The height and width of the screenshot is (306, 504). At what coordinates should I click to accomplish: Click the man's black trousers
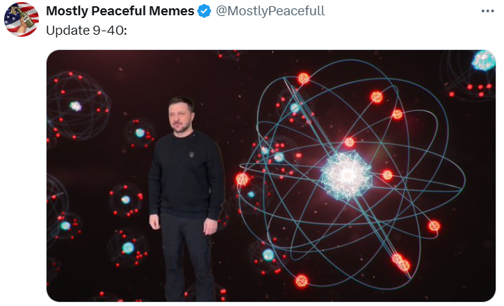[187, 257]
